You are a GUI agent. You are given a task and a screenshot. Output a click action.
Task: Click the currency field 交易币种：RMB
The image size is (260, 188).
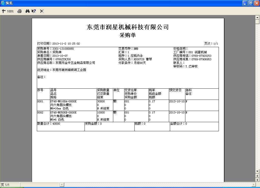(128, 49)
